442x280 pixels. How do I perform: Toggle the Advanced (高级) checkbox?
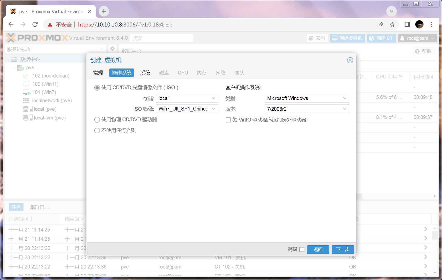point(302,249)
